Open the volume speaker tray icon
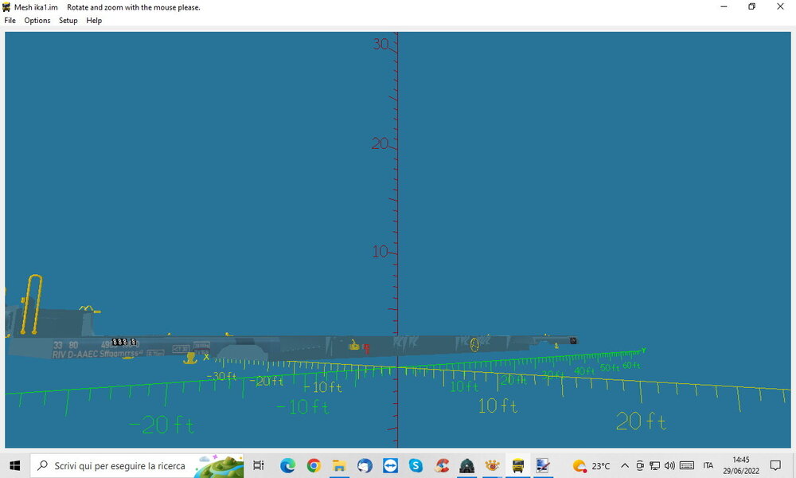 (669, 465)
